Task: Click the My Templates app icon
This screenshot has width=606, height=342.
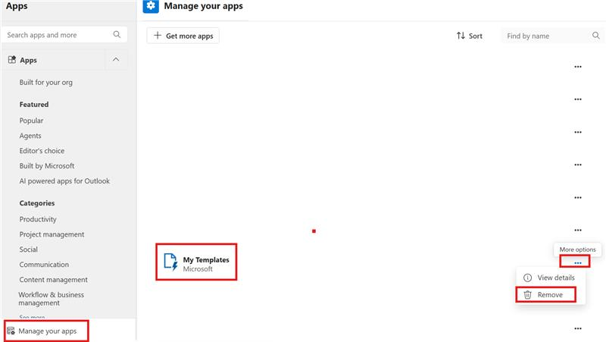Action: point(170,262)
